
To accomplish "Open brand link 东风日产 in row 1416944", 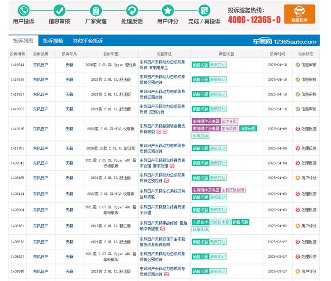I will (x=41, y=65).
